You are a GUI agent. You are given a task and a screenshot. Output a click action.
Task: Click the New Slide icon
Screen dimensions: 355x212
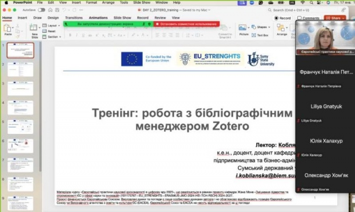pyautogui.click(x=34, y=27)
